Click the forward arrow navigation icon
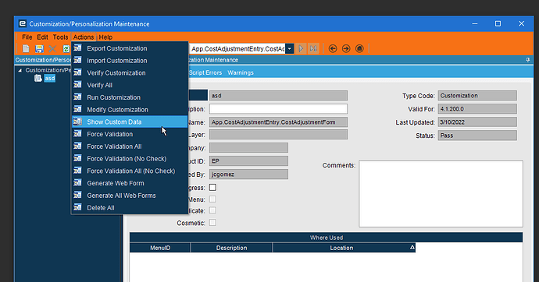The width and height of the screenshot is (539, 282). tap(346, 48)
